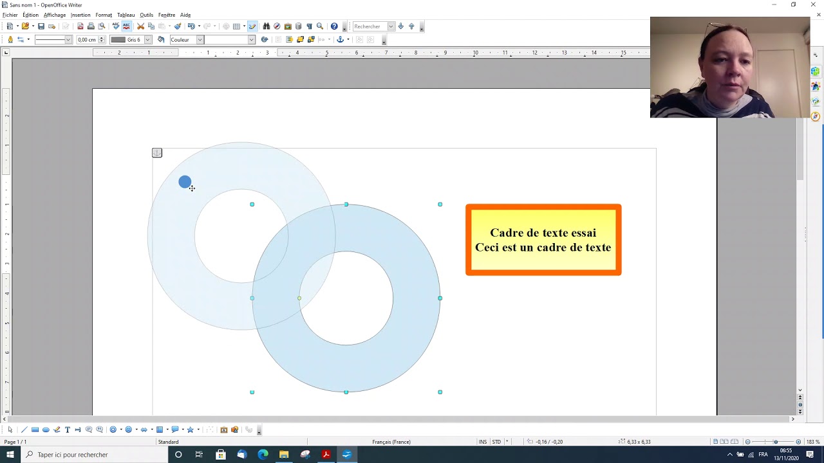Open the Basic Shapes arrow dropdown

point(121,430)
